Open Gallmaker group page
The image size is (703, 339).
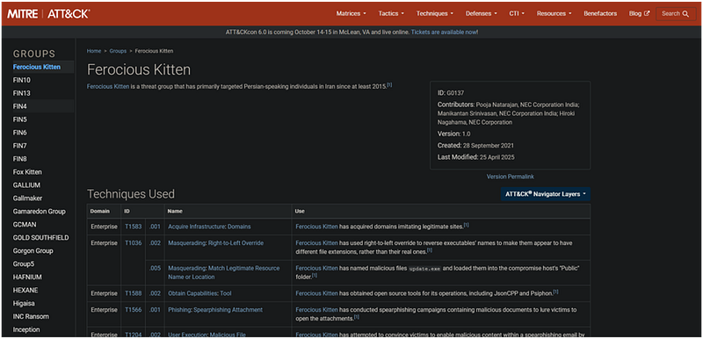point(27,198)
